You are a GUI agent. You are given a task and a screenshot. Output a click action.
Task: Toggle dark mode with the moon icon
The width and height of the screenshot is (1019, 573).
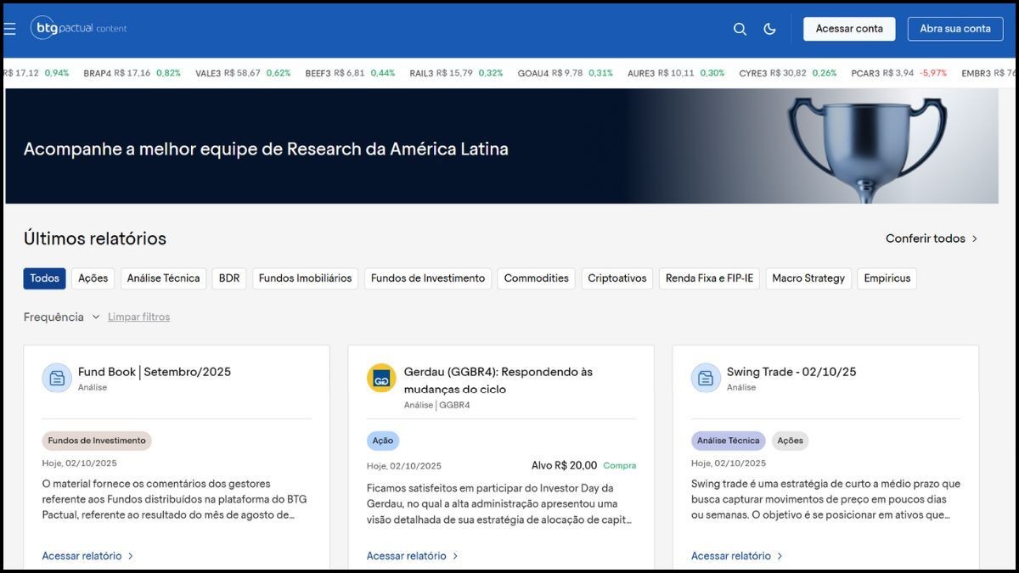click(x=769, y=29)
